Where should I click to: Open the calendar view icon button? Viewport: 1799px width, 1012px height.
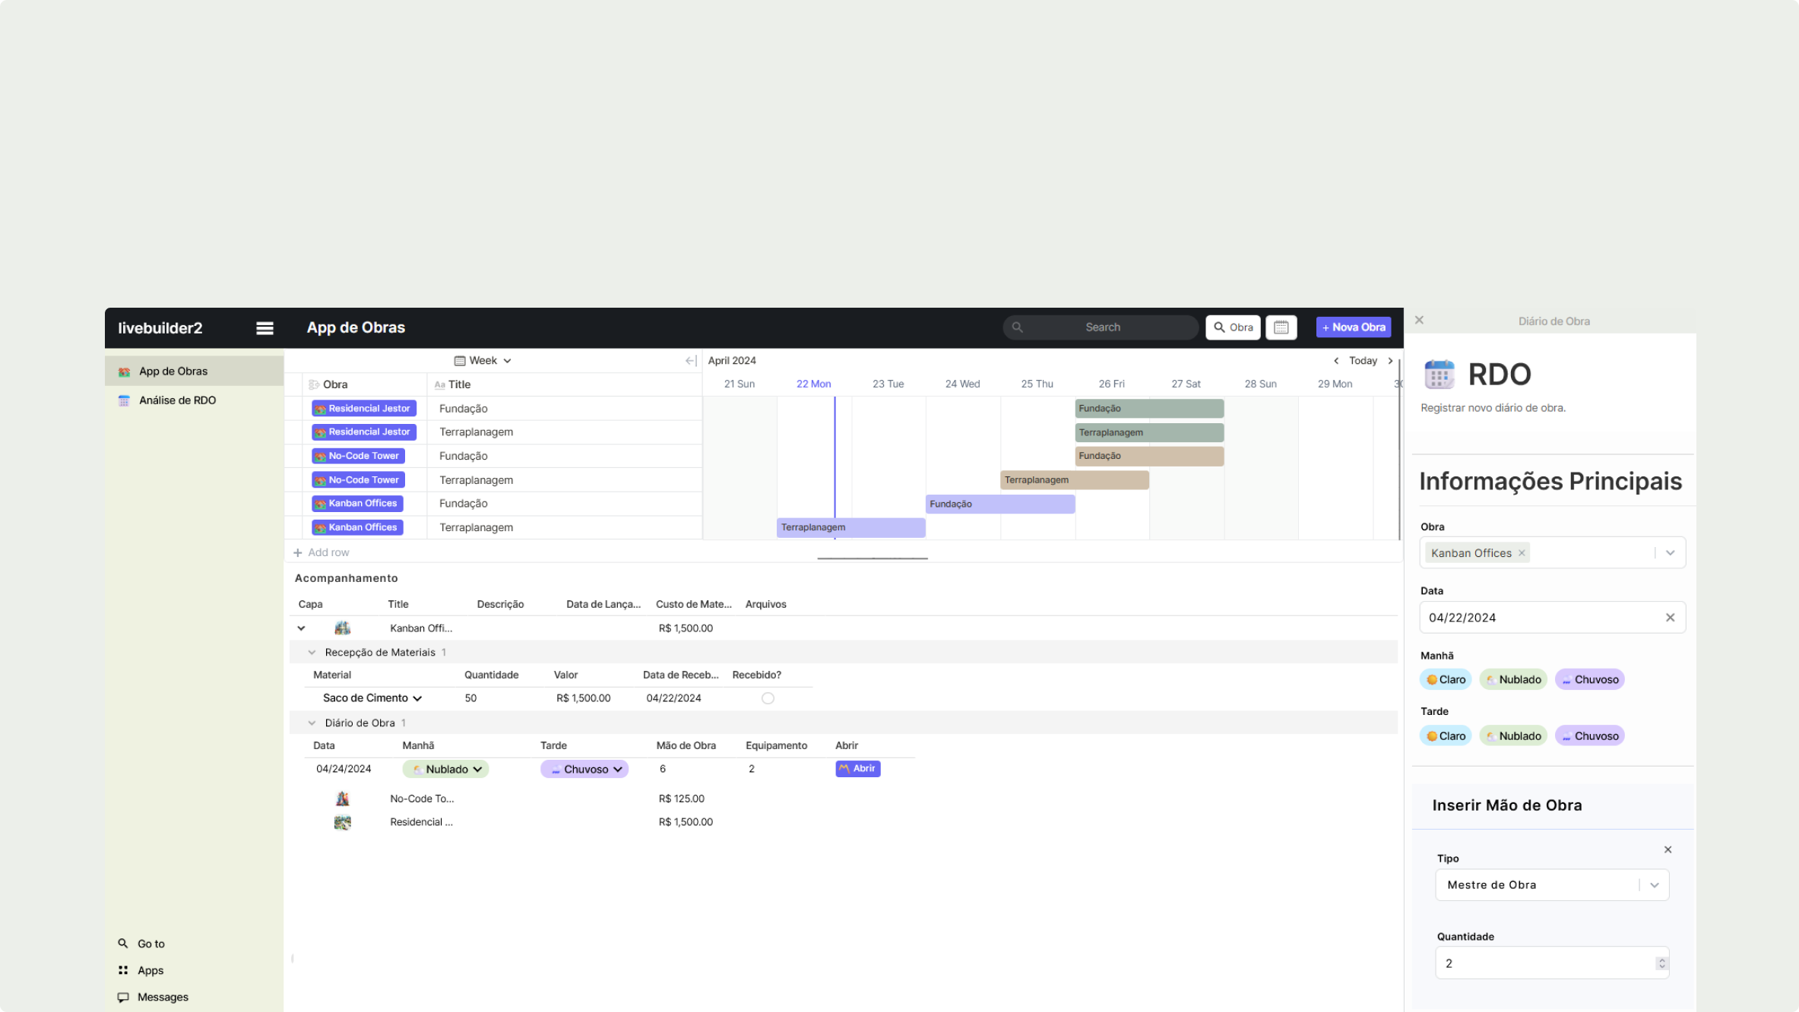tap(1281, 327)
